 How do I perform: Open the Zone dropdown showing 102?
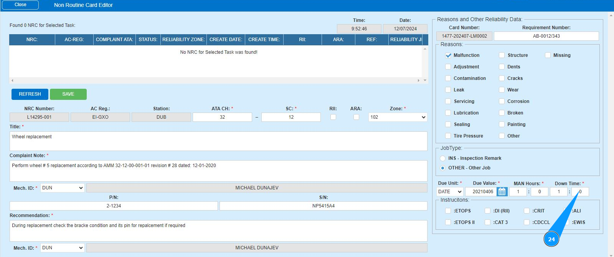tap(398, 117)
